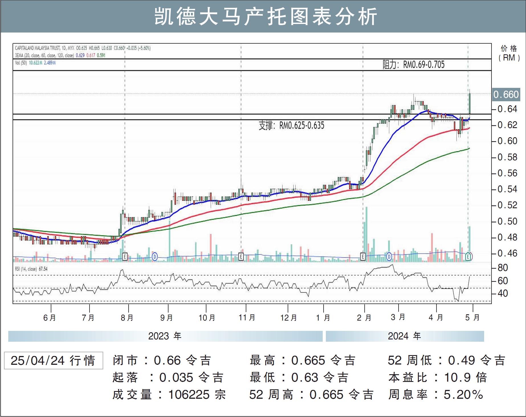The image size is (526, 417).
Task: Click the RSI axis label 40
Action: pyautogui.click(x=503, y=293)
